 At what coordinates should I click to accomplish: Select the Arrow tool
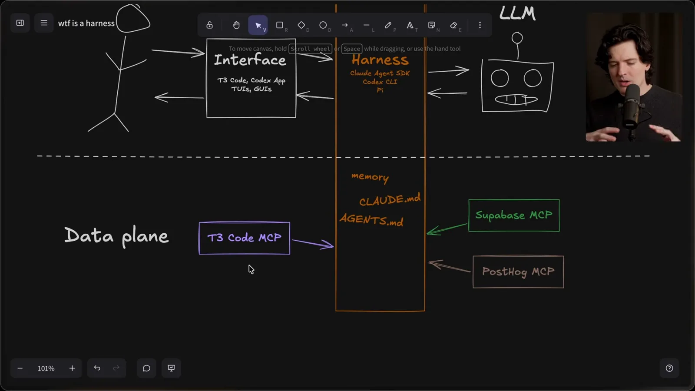[345, 25]
